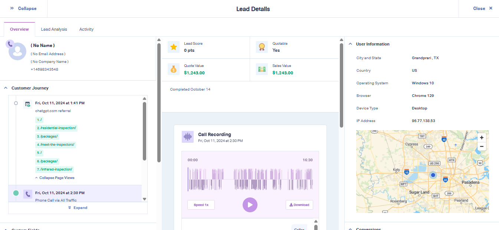Viewport: 499px width, 230px height.
Task: Play the call recording
Action: [250, 205]
